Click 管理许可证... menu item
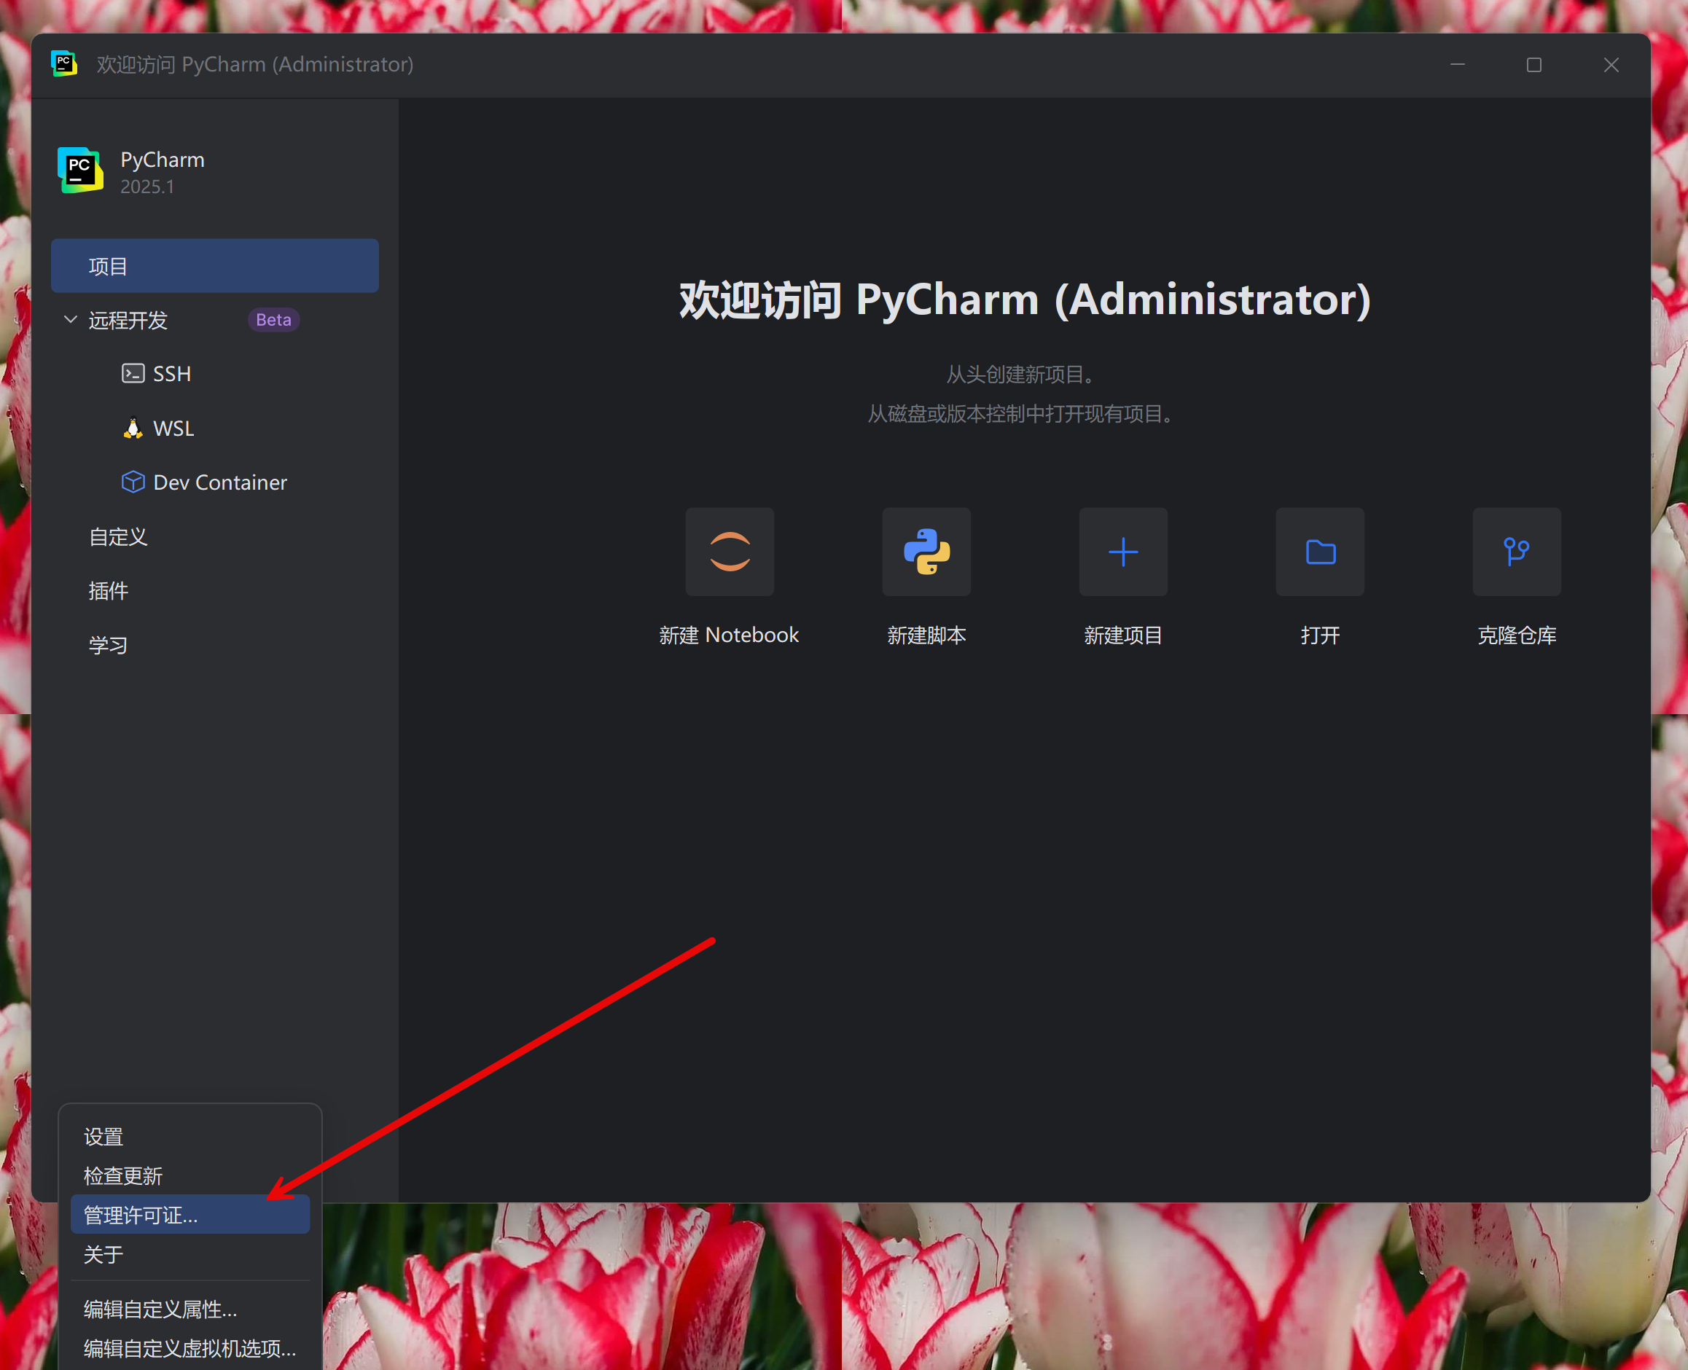This screenshot has width=1688, height=1370. click(141, 1216)
